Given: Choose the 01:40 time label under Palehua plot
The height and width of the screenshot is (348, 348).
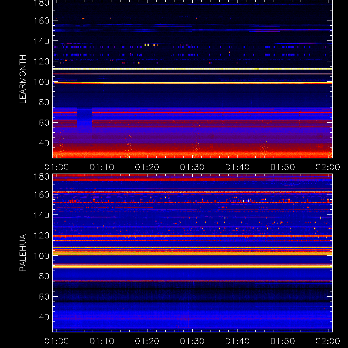Looking at the screenshot, I should 238,341.
